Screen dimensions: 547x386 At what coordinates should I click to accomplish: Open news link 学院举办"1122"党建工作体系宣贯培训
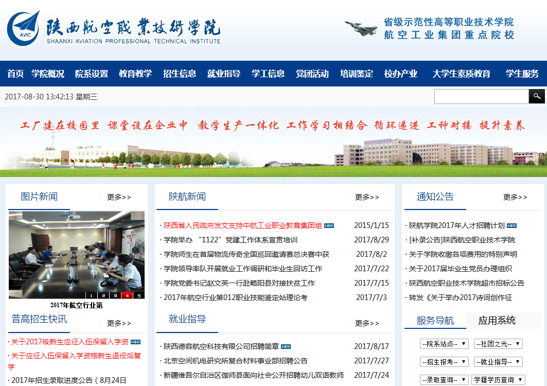tap(231, 240)
